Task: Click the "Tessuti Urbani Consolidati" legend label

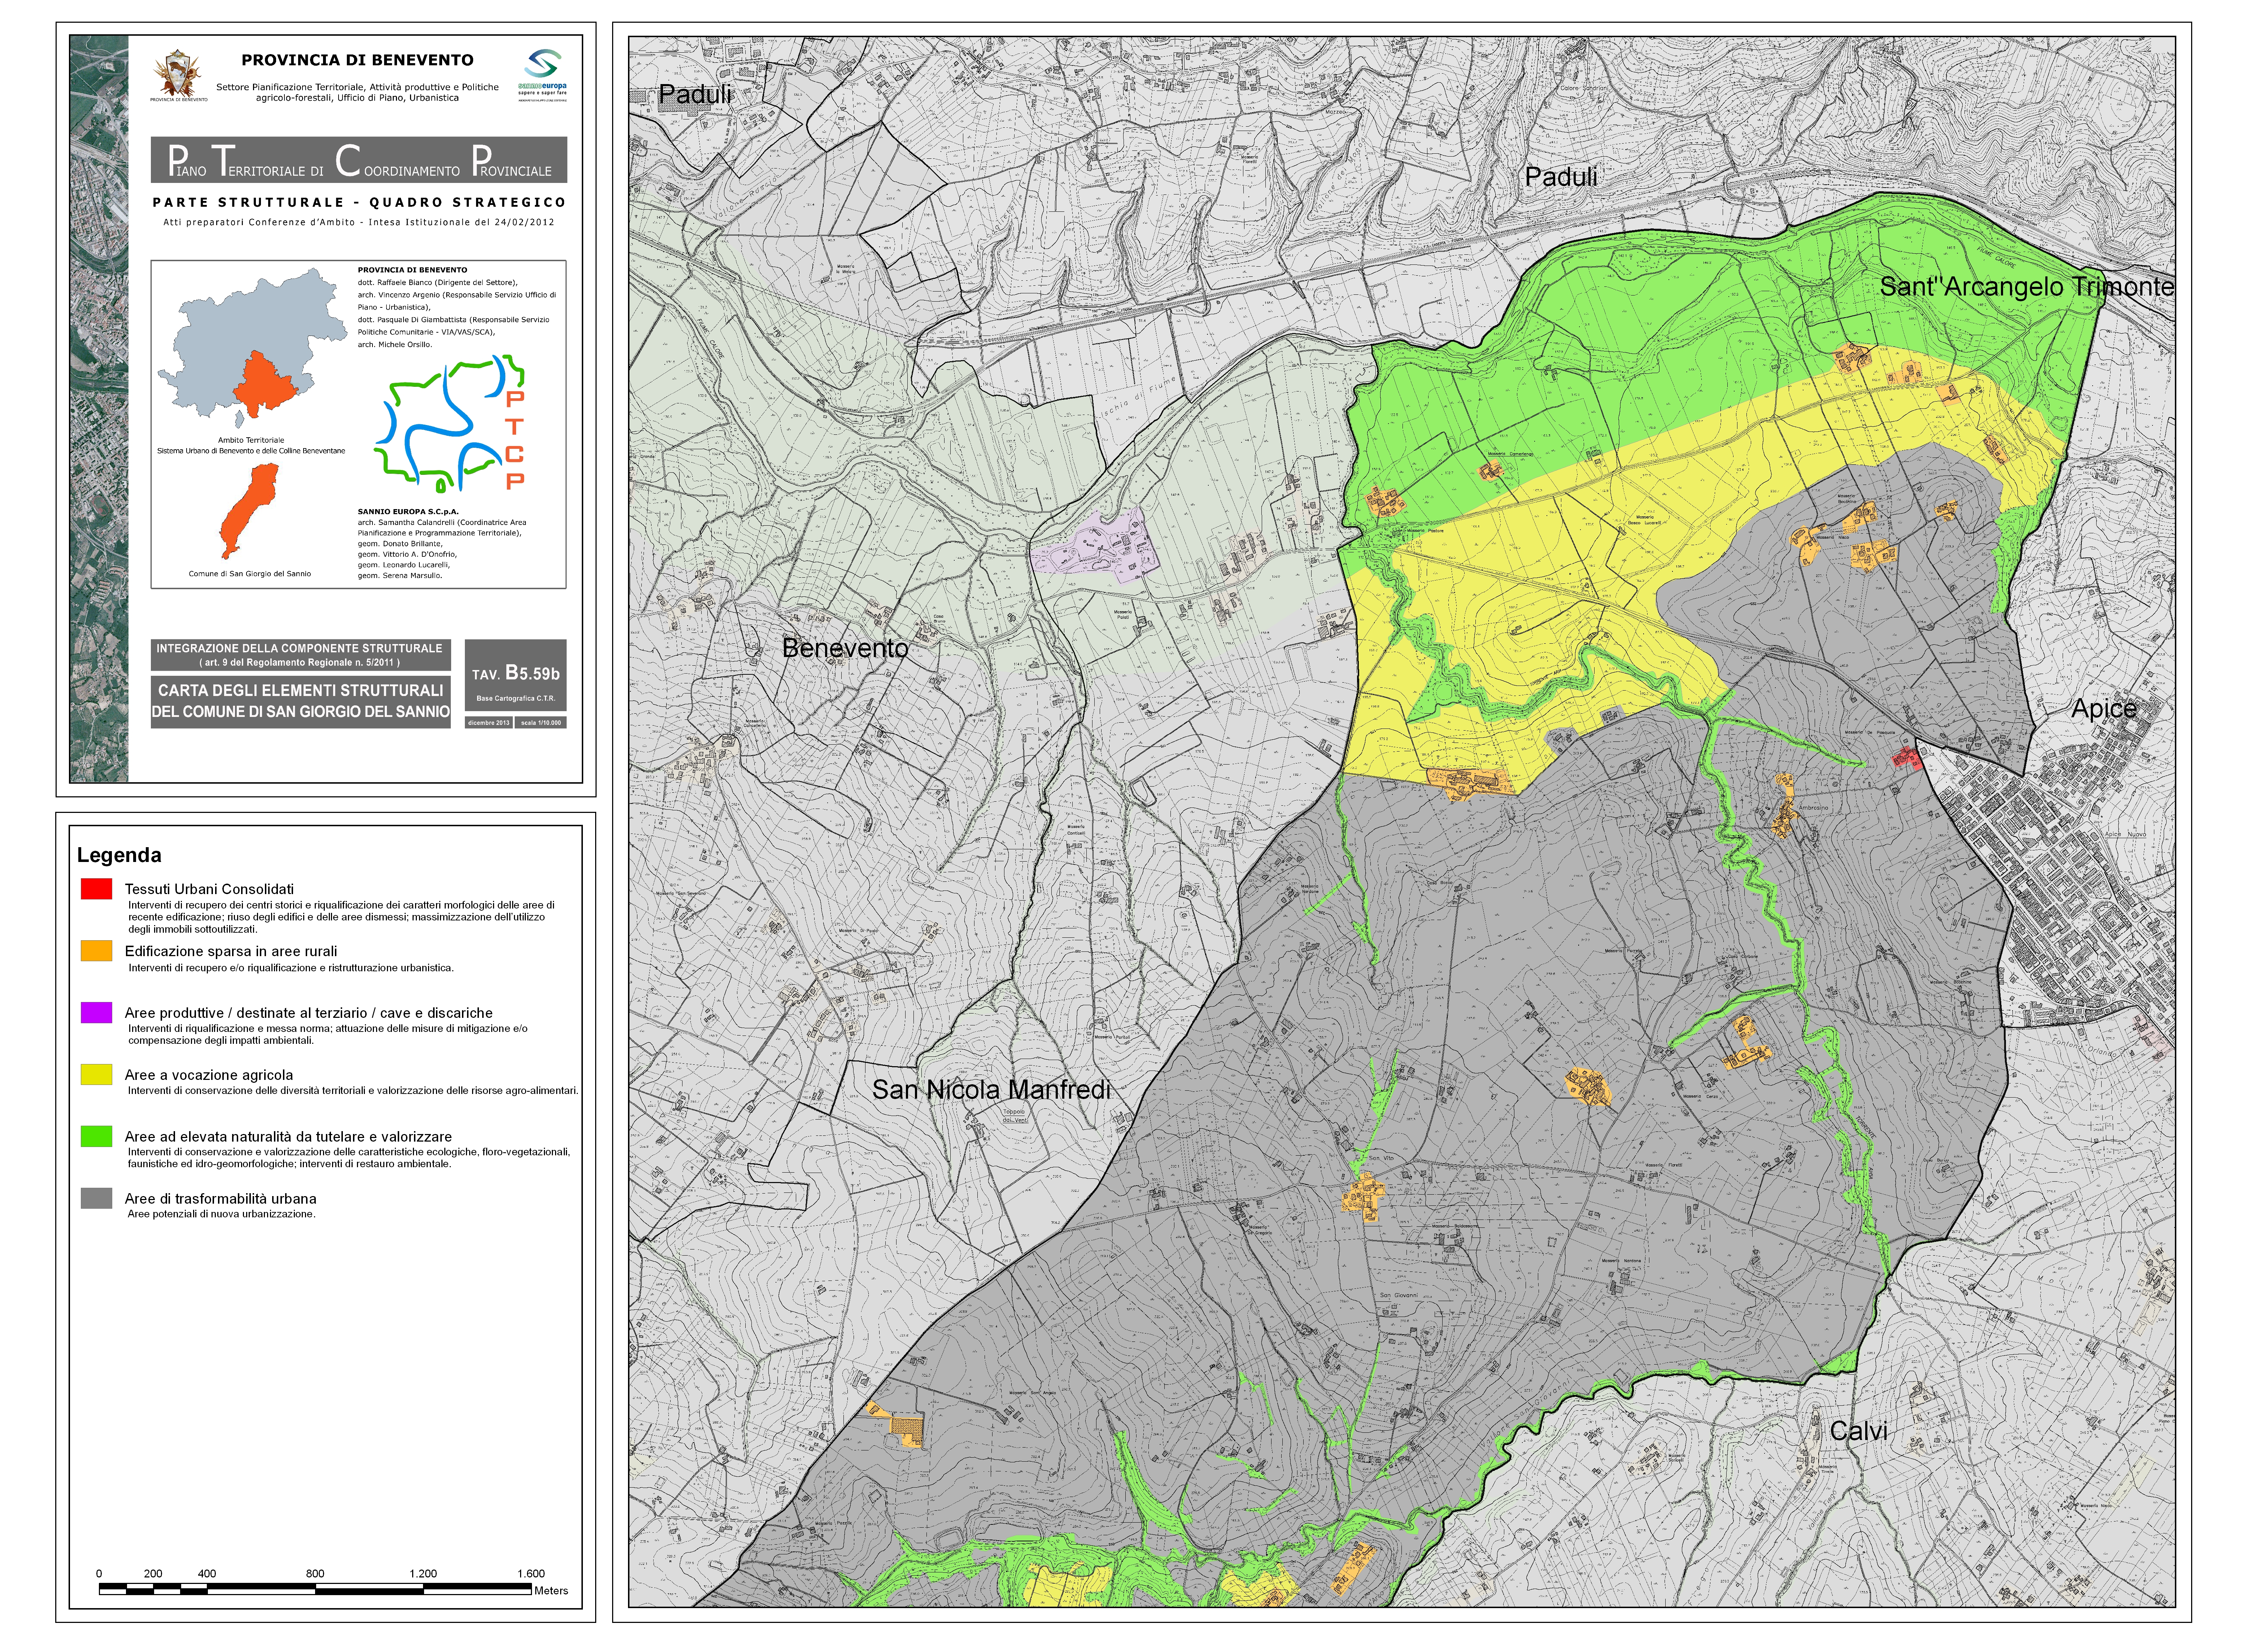Action: pyautogui.click(x=209, y=889)
